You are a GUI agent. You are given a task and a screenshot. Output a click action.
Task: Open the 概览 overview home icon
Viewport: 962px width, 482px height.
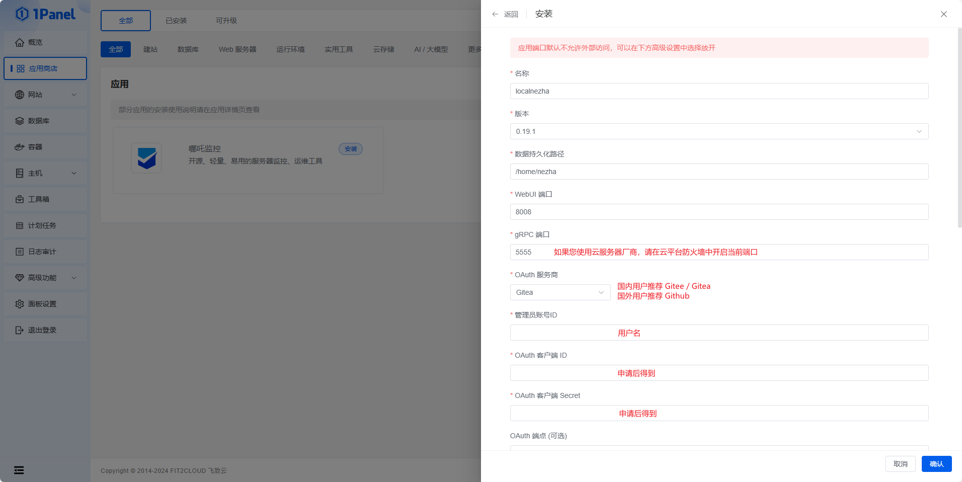[x=20, y=42]
